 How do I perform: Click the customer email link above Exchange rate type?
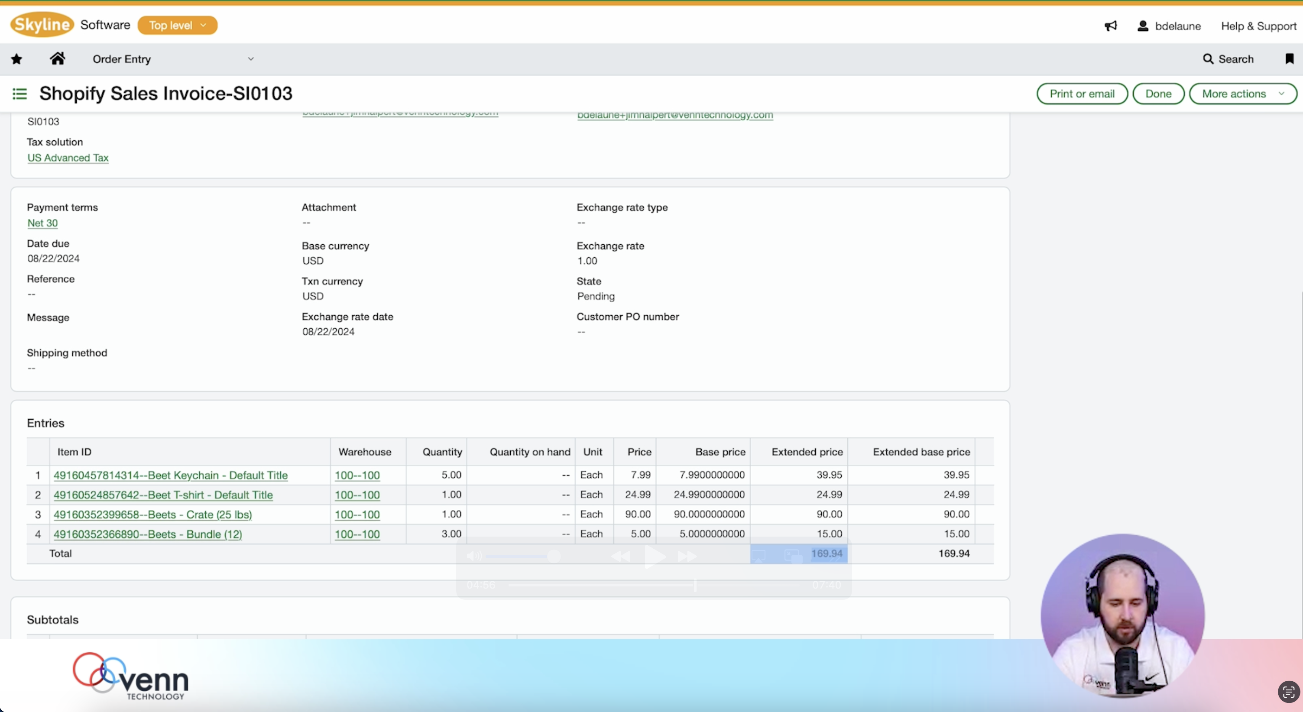point(675,115)
